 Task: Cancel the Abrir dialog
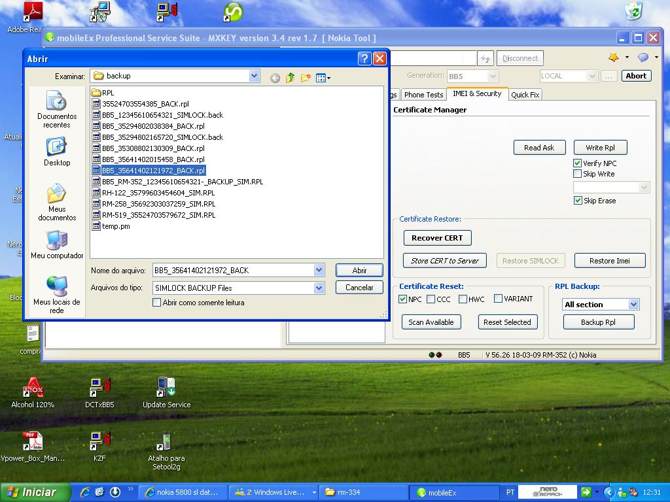(359, 288)
